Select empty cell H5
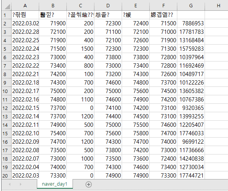Image resolution: width=228 pixels, height=191 pixels. [216, 49]
